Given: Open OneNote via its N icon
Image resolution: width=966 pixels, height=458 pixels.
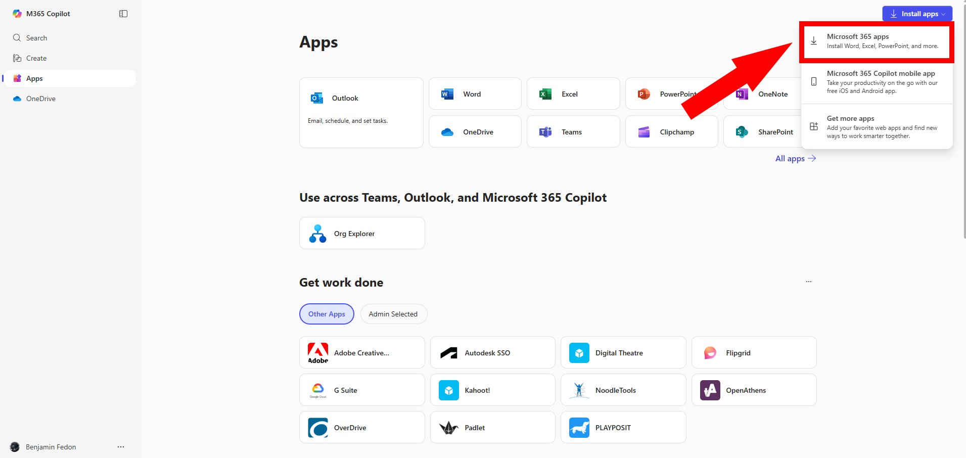Looking at the screenshot, I should pyautogui.click(x=742, y=94).
